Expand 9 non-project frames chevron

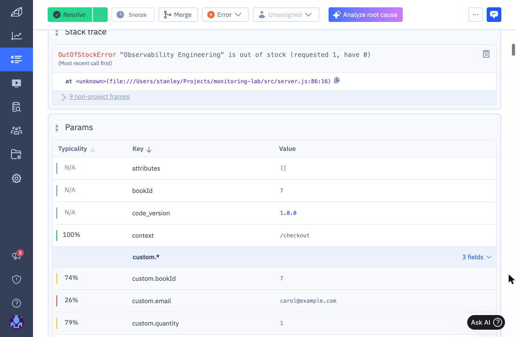tap(63, 97)
